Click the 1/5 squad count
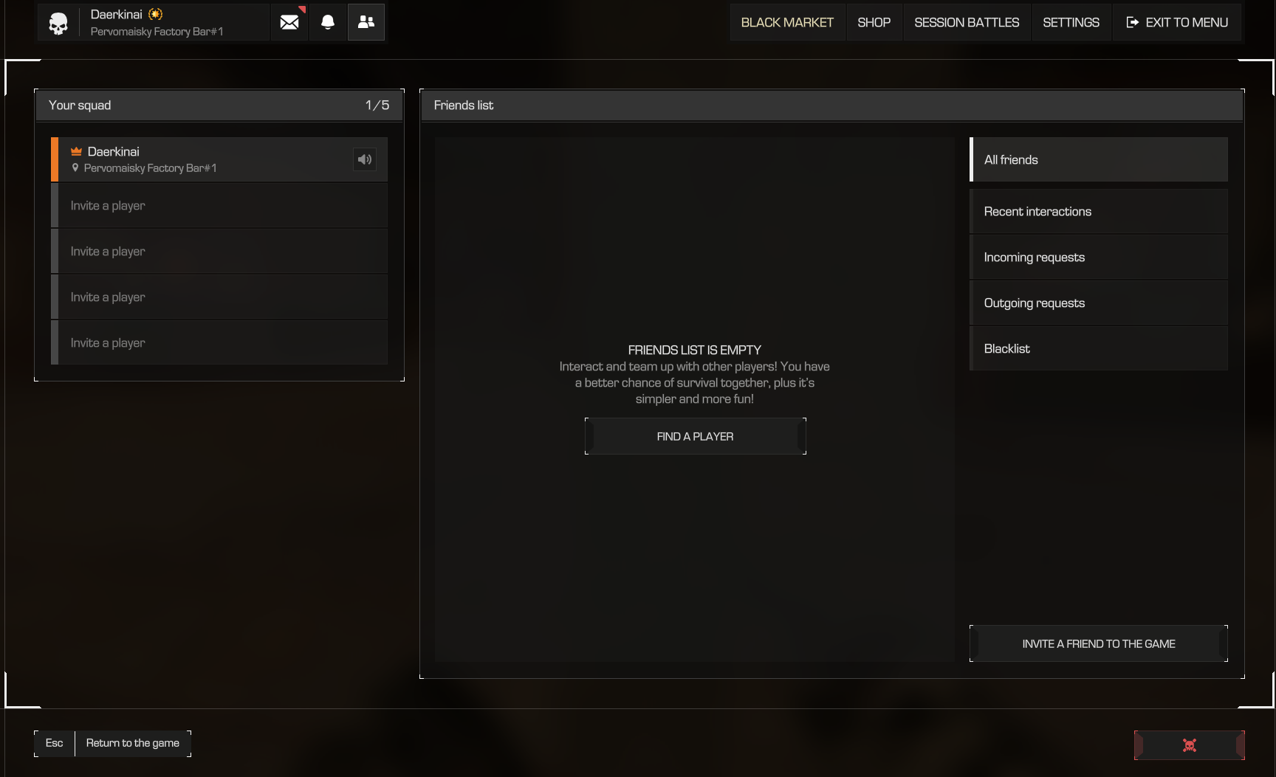The image size is (1276, 777). (377, 106)
